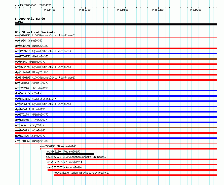Screen dimensions: 224x185
Task: Click the DGV Structural Variants track title
Action: point(35,32)
